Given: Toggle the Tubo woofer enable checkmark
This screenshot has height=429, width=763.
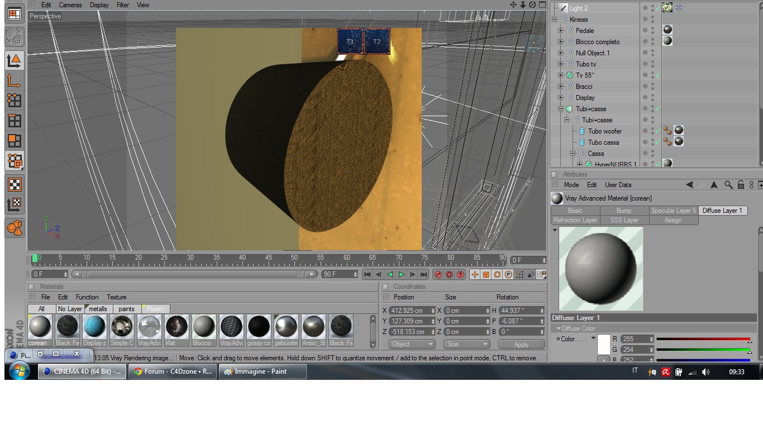Looking at the screenshot, I should tap(658, 131).
